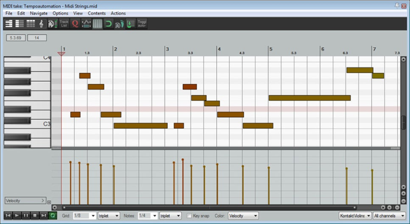Image resolution: width=410 pixels, height=224 pixels.
Task: Open the All channels dropdown
Action: pyautogui.click(x=389, y=216)
